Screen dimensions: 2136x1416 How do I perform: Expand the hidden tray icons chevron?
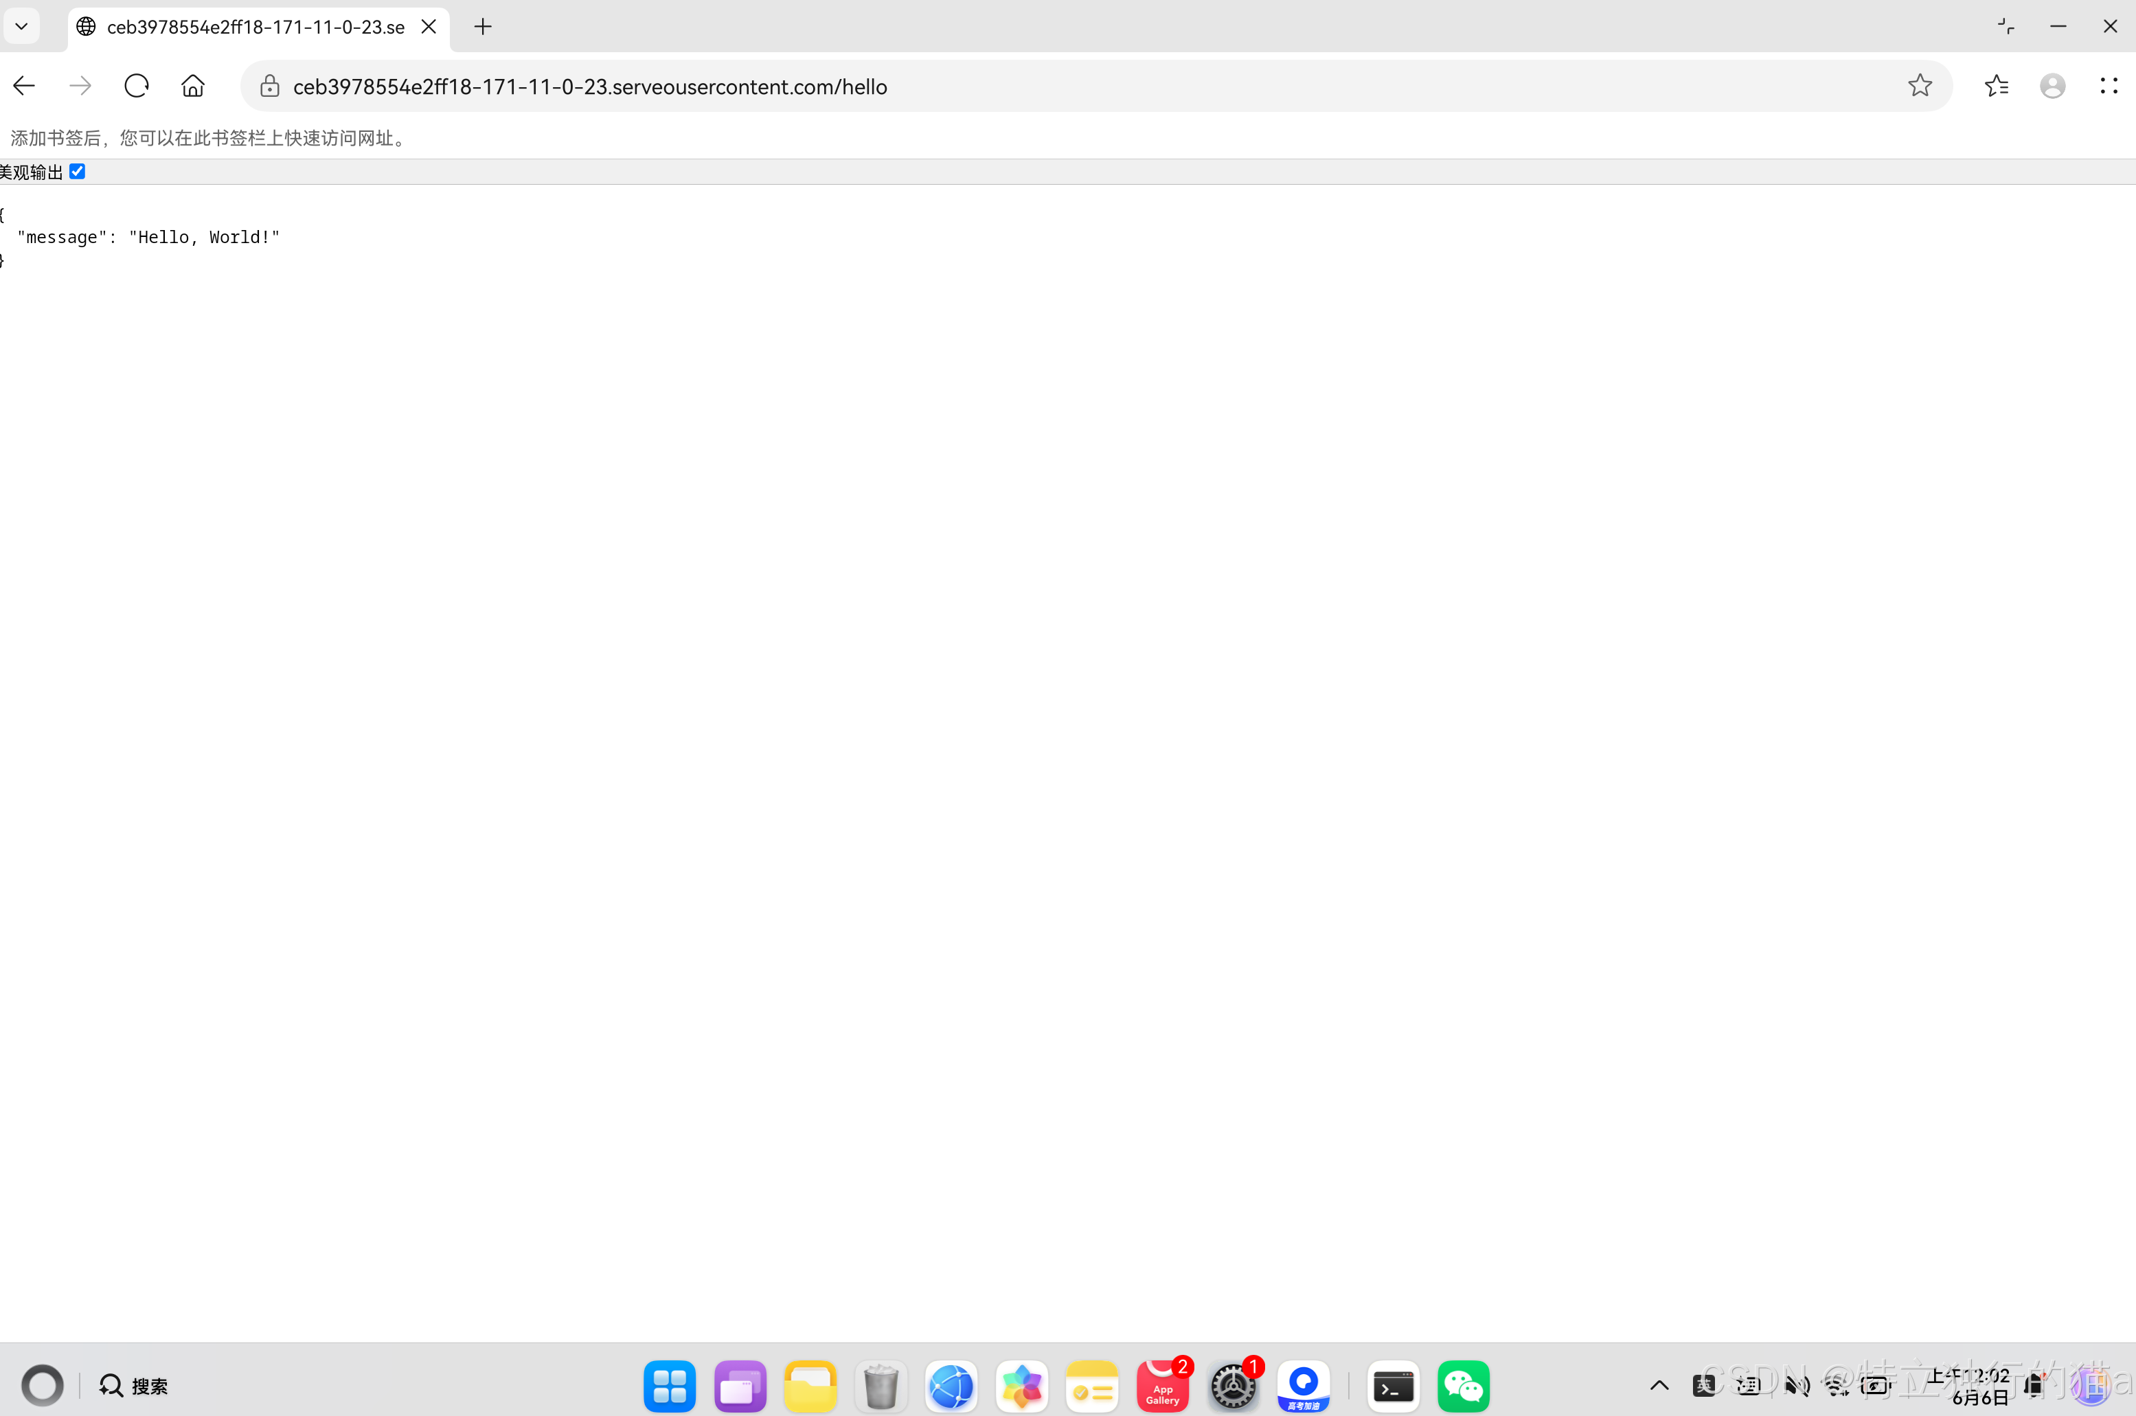(x=1659, y=1385)
